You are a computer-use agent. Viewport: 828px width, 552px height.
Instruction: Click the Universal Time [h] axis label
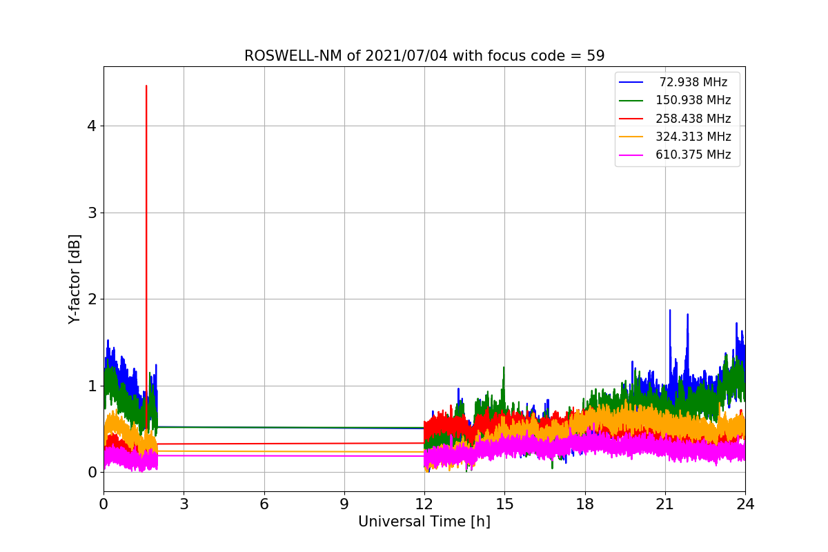point(424,522)
